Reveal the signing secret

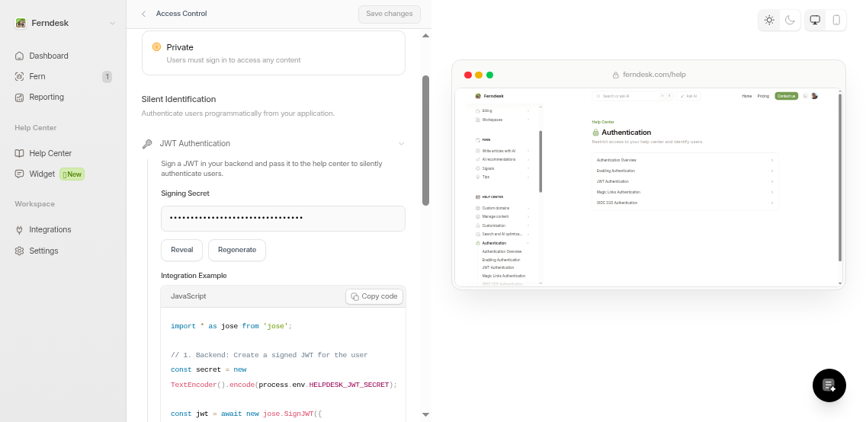[181, 251]
